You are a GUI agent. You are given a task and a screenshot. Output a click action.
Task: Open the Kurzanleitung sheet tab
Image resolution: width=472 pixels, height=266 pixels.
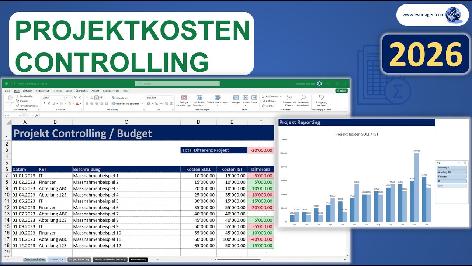139,259
